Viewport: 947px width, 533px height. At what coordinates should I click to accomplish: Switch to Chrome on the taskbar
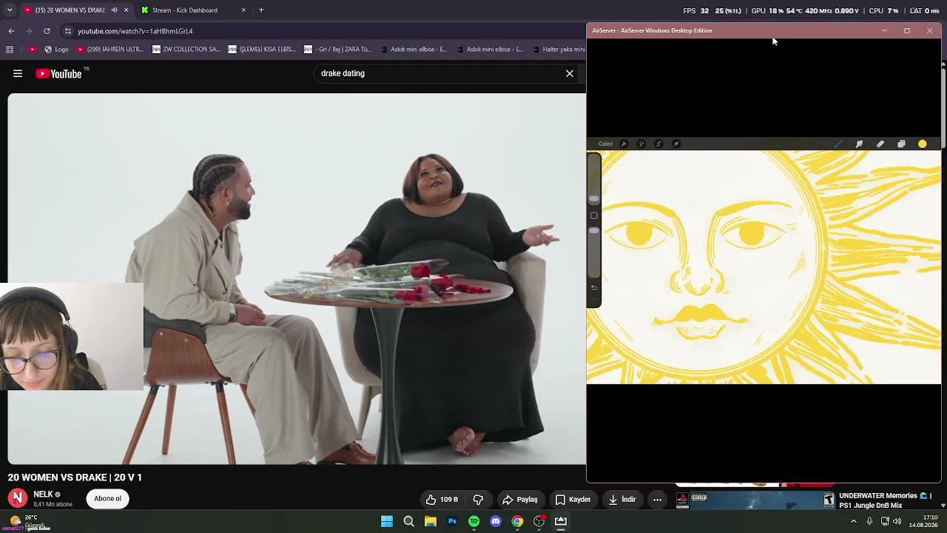[x=517, y=521]
